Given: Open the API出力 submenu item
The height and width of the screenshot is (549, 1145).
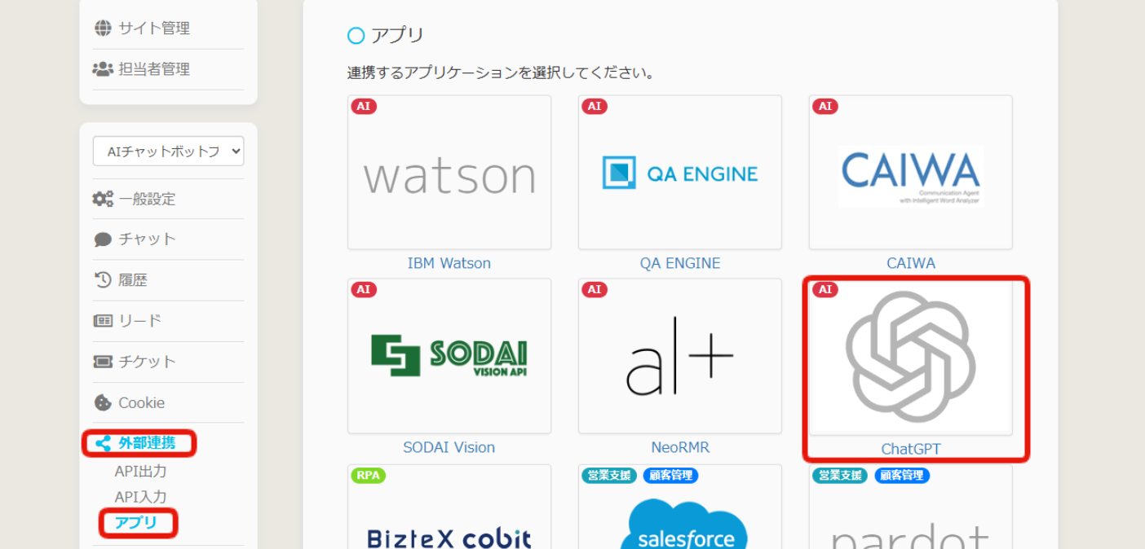Looking at the screenshot, I should coord(140,472).
